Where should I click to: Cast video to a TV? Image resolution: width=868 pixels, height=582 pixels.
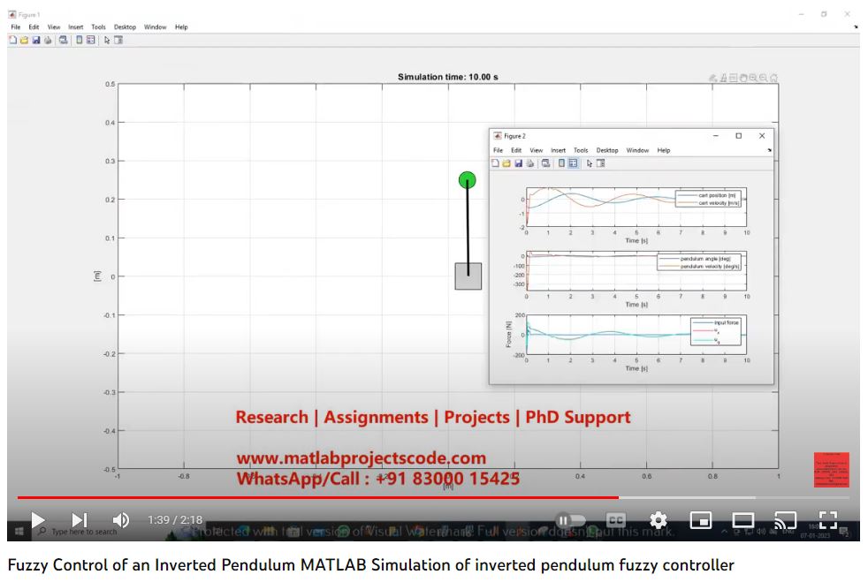785,520
